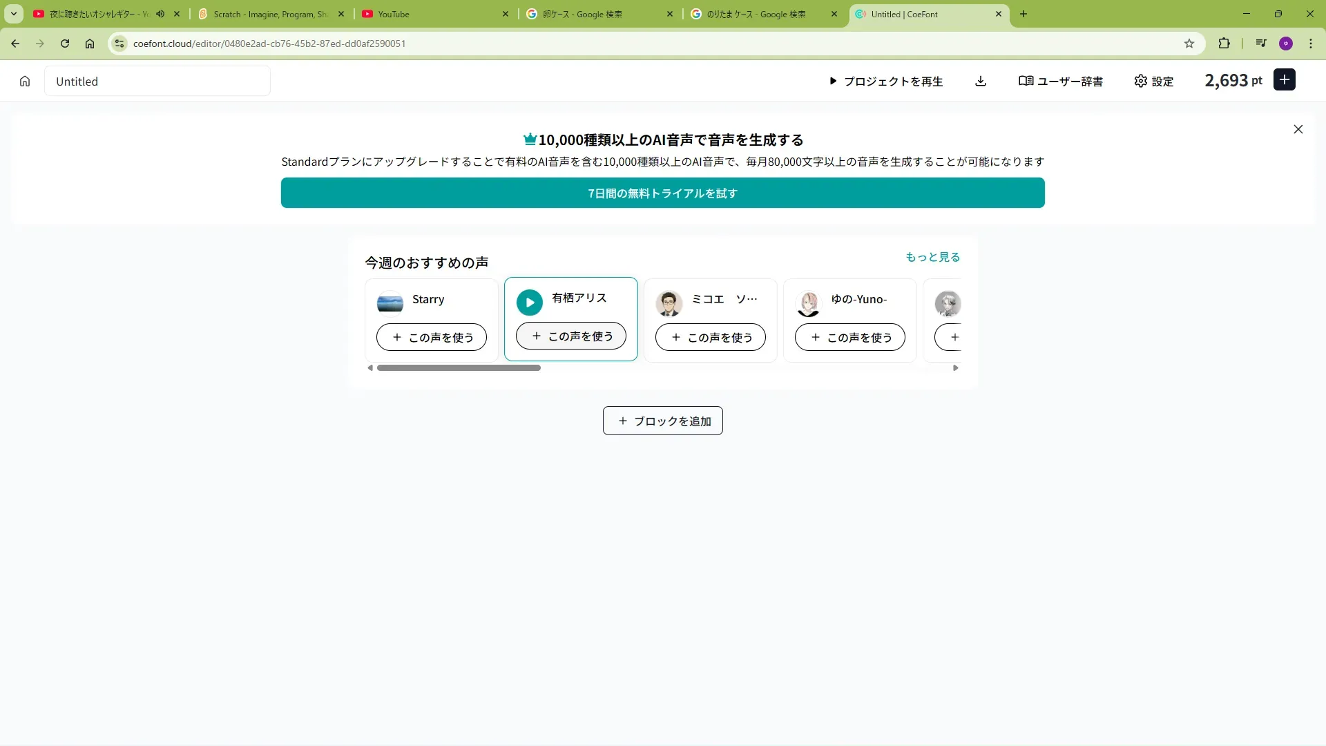Viewport: 1326px width, 746px height.
Task: Mute the YouTube tab audio icon
Action: [x=160, y=14]
